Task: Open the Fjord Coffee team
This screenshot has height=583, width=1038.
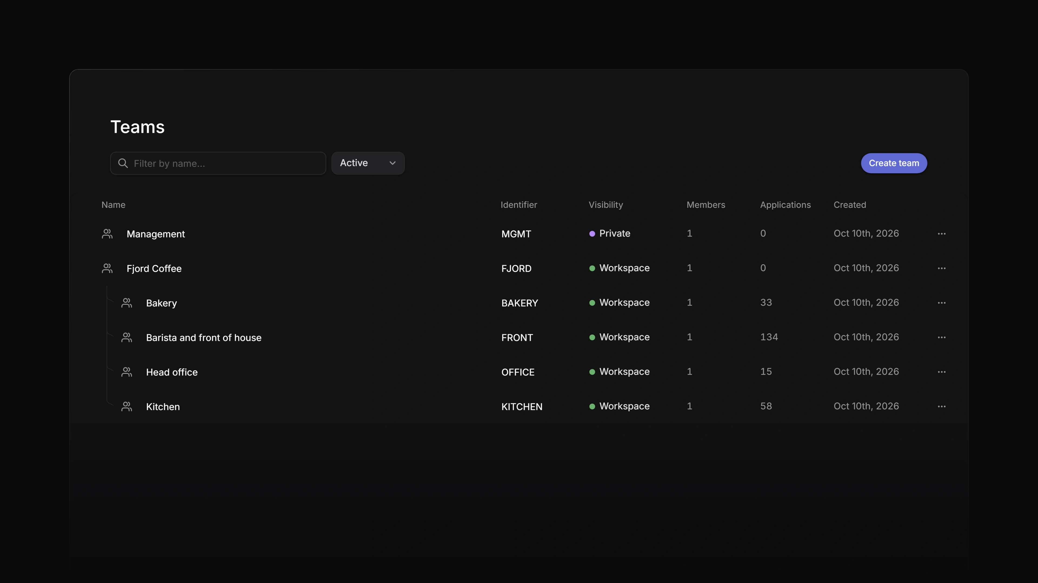Action: (154, 268)
